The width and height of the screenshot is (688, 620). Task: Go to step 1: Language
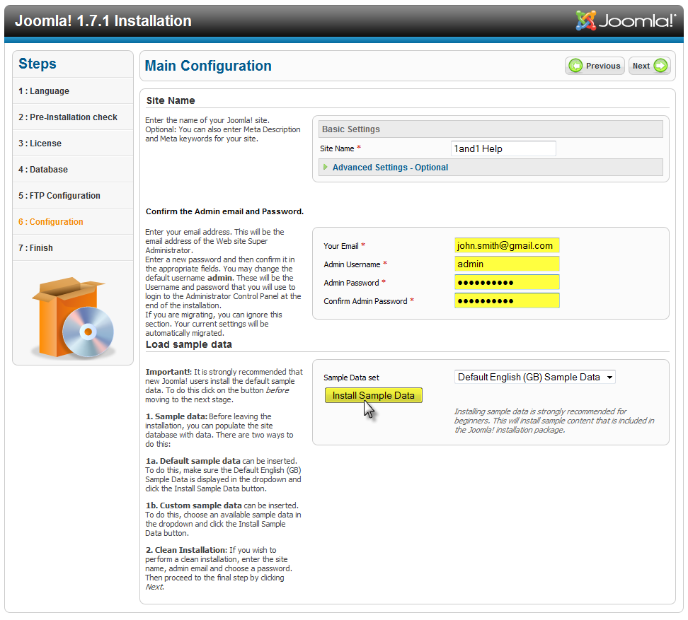(x=44, y=91)
